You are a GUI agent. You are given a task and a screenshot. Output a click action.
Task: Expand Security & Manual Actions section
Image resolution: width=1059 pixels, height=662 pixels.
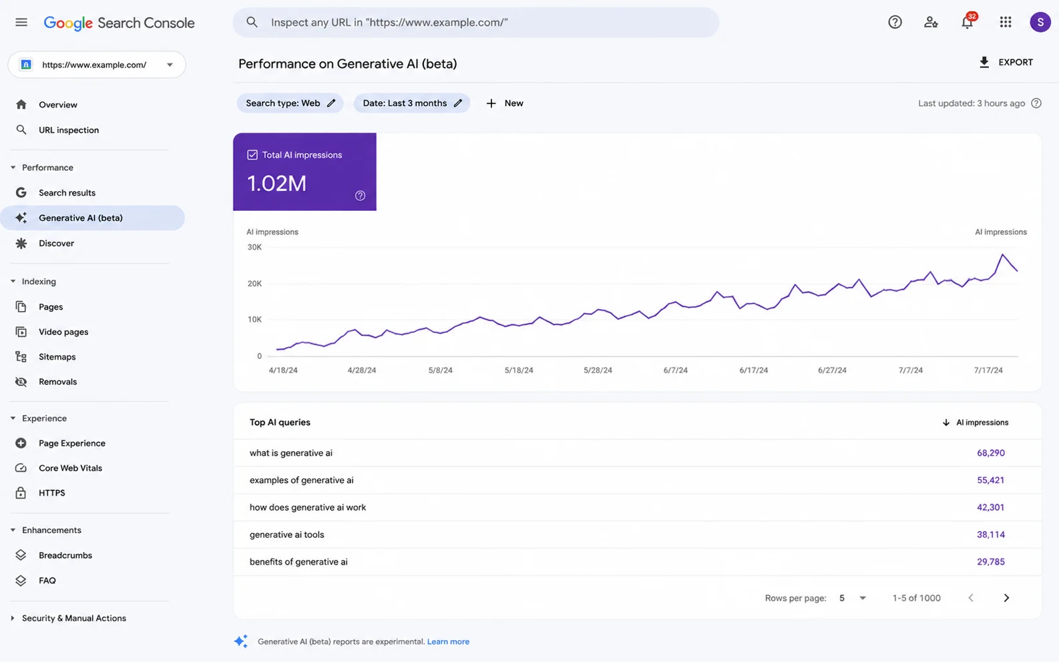13,618
